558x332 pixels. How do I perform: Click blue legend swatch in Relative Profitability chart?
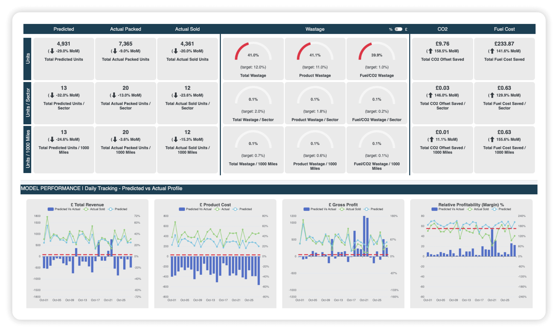(434, 209)
